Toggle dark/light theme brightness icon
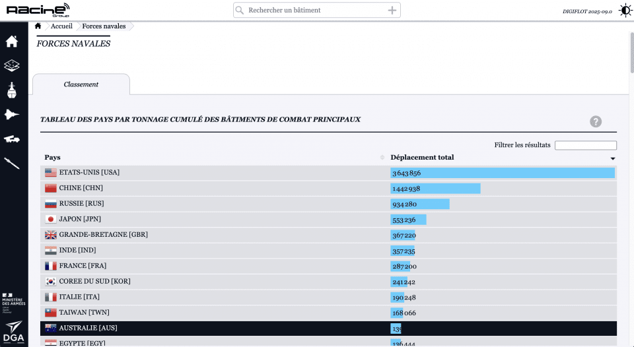 click(x=625, y=11)
